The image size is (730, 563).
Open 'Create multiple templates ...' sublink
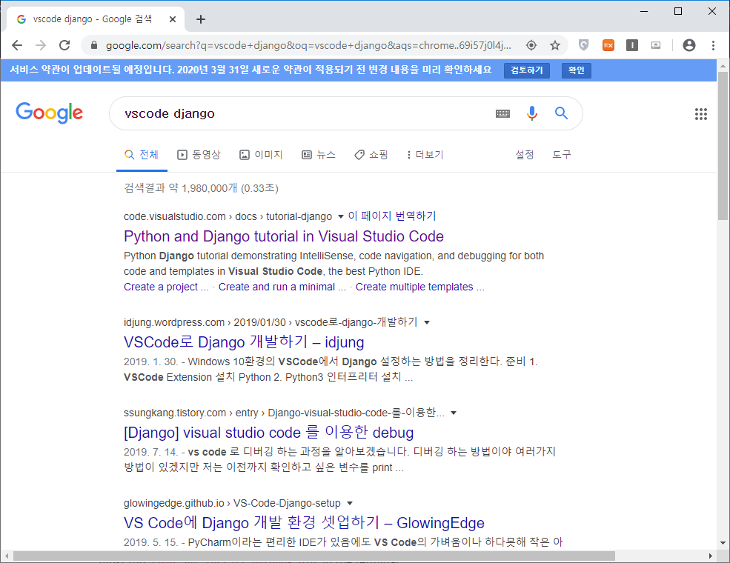tap(420, 287)
